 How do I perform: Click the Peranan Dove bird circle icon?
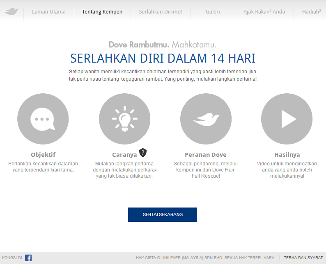206,119
